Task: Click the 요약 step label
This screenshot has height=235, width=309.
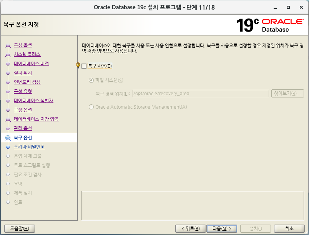Action: pyautogui.click(x=18, y=184)
